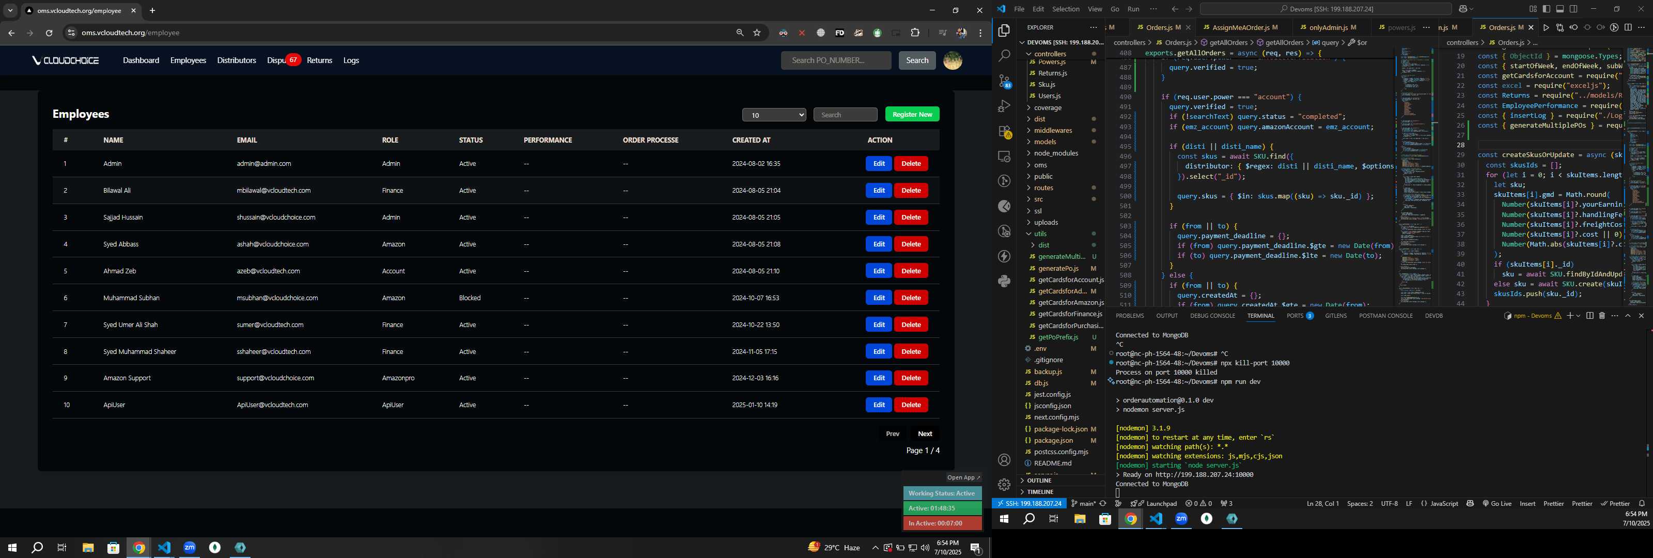Click the Employees table search field

click(x=845, y=115)
